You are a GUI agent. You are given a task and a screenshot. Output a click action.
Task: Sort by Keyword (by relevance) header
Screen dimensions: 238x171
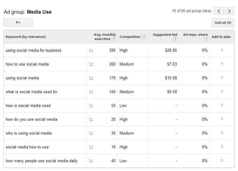click(26, 37)
